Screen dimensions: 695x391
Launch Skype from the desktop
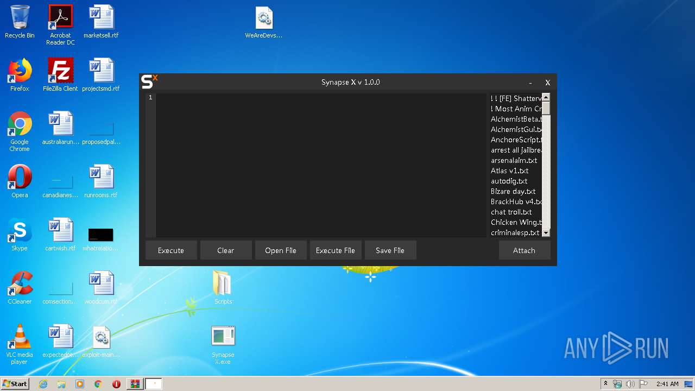click(20, 235)
